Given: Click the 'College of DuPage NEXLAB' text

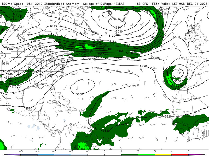Looking at the screenshot, I should 104,4.
